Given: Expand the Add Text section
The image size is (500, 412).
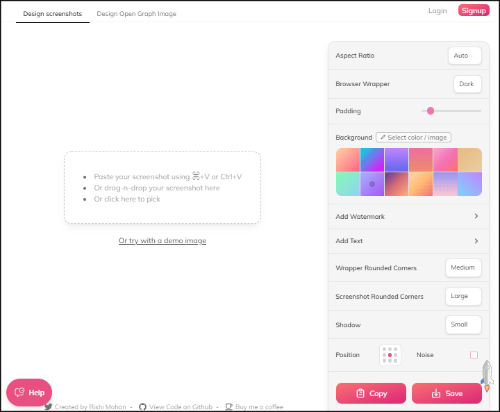Looking at the screenshot, I should (408, 241).
